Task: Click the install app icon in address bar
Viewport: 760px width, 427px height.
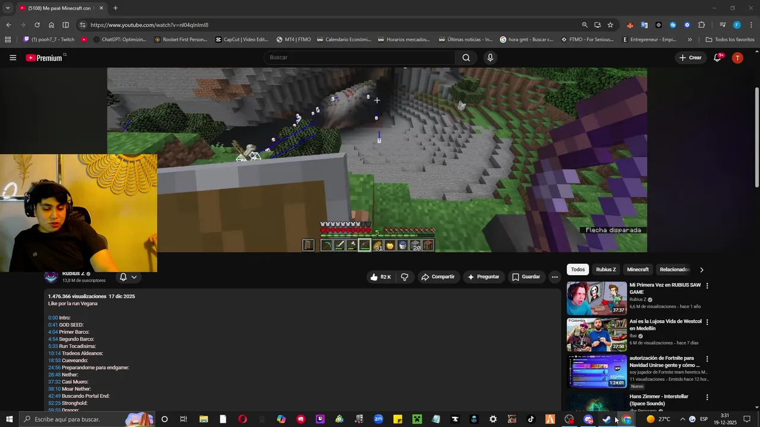Action: tap(597, 25)
